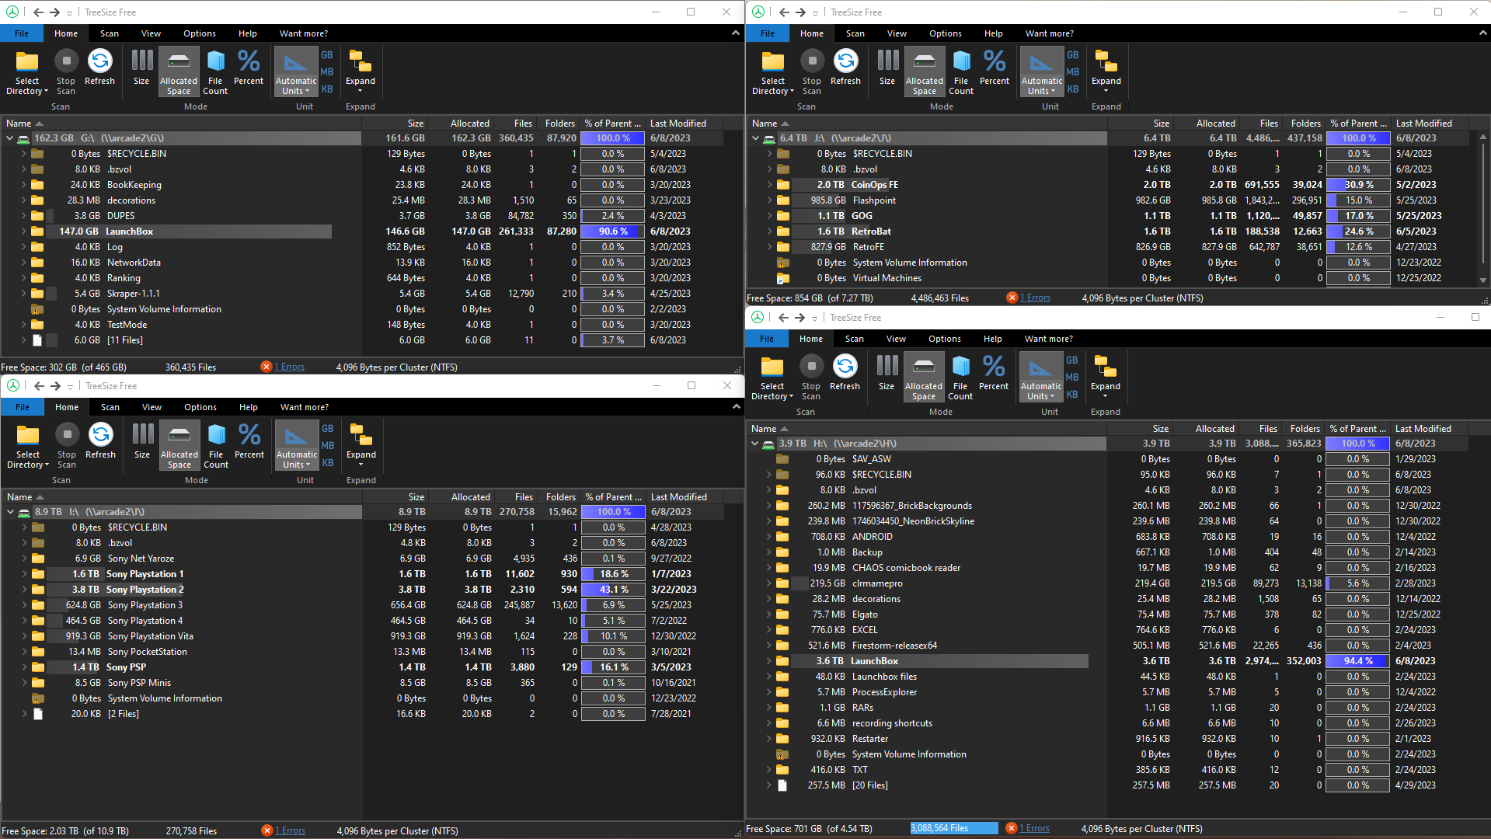This screenshot has height=839, width=1491.
Task: Toggle Allocated Space mode in J: drive window
Action: [x=925, y=71]
